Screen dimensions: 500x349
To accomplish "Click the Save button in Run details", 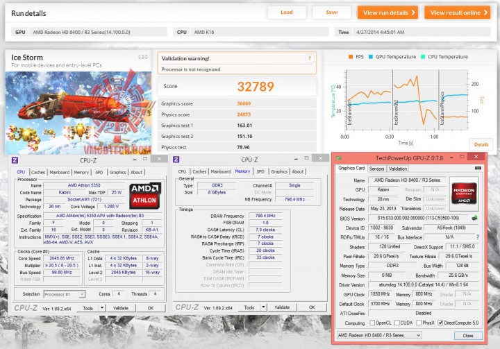I will 332,12.
